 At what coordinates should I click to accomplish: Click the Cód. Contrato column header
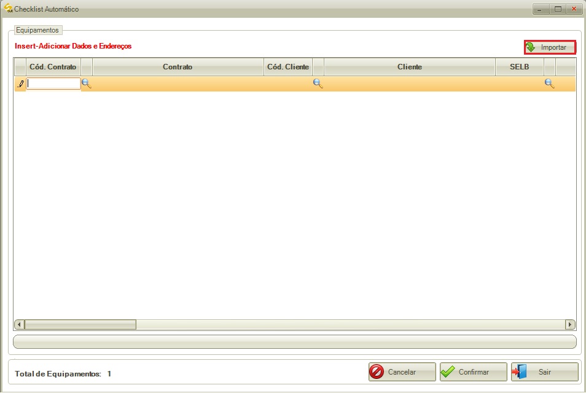(53, 67)
